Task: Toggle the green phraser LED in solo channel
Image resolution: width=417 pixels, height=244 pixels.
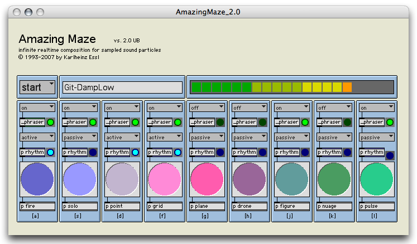Action: coord(93,122)
